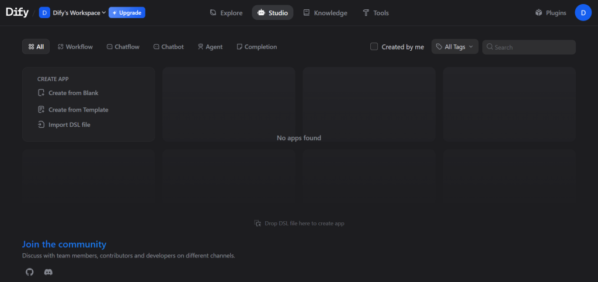Open the GitHub community icon link
This screenshot has height=282, width=598.
(30, 272)
